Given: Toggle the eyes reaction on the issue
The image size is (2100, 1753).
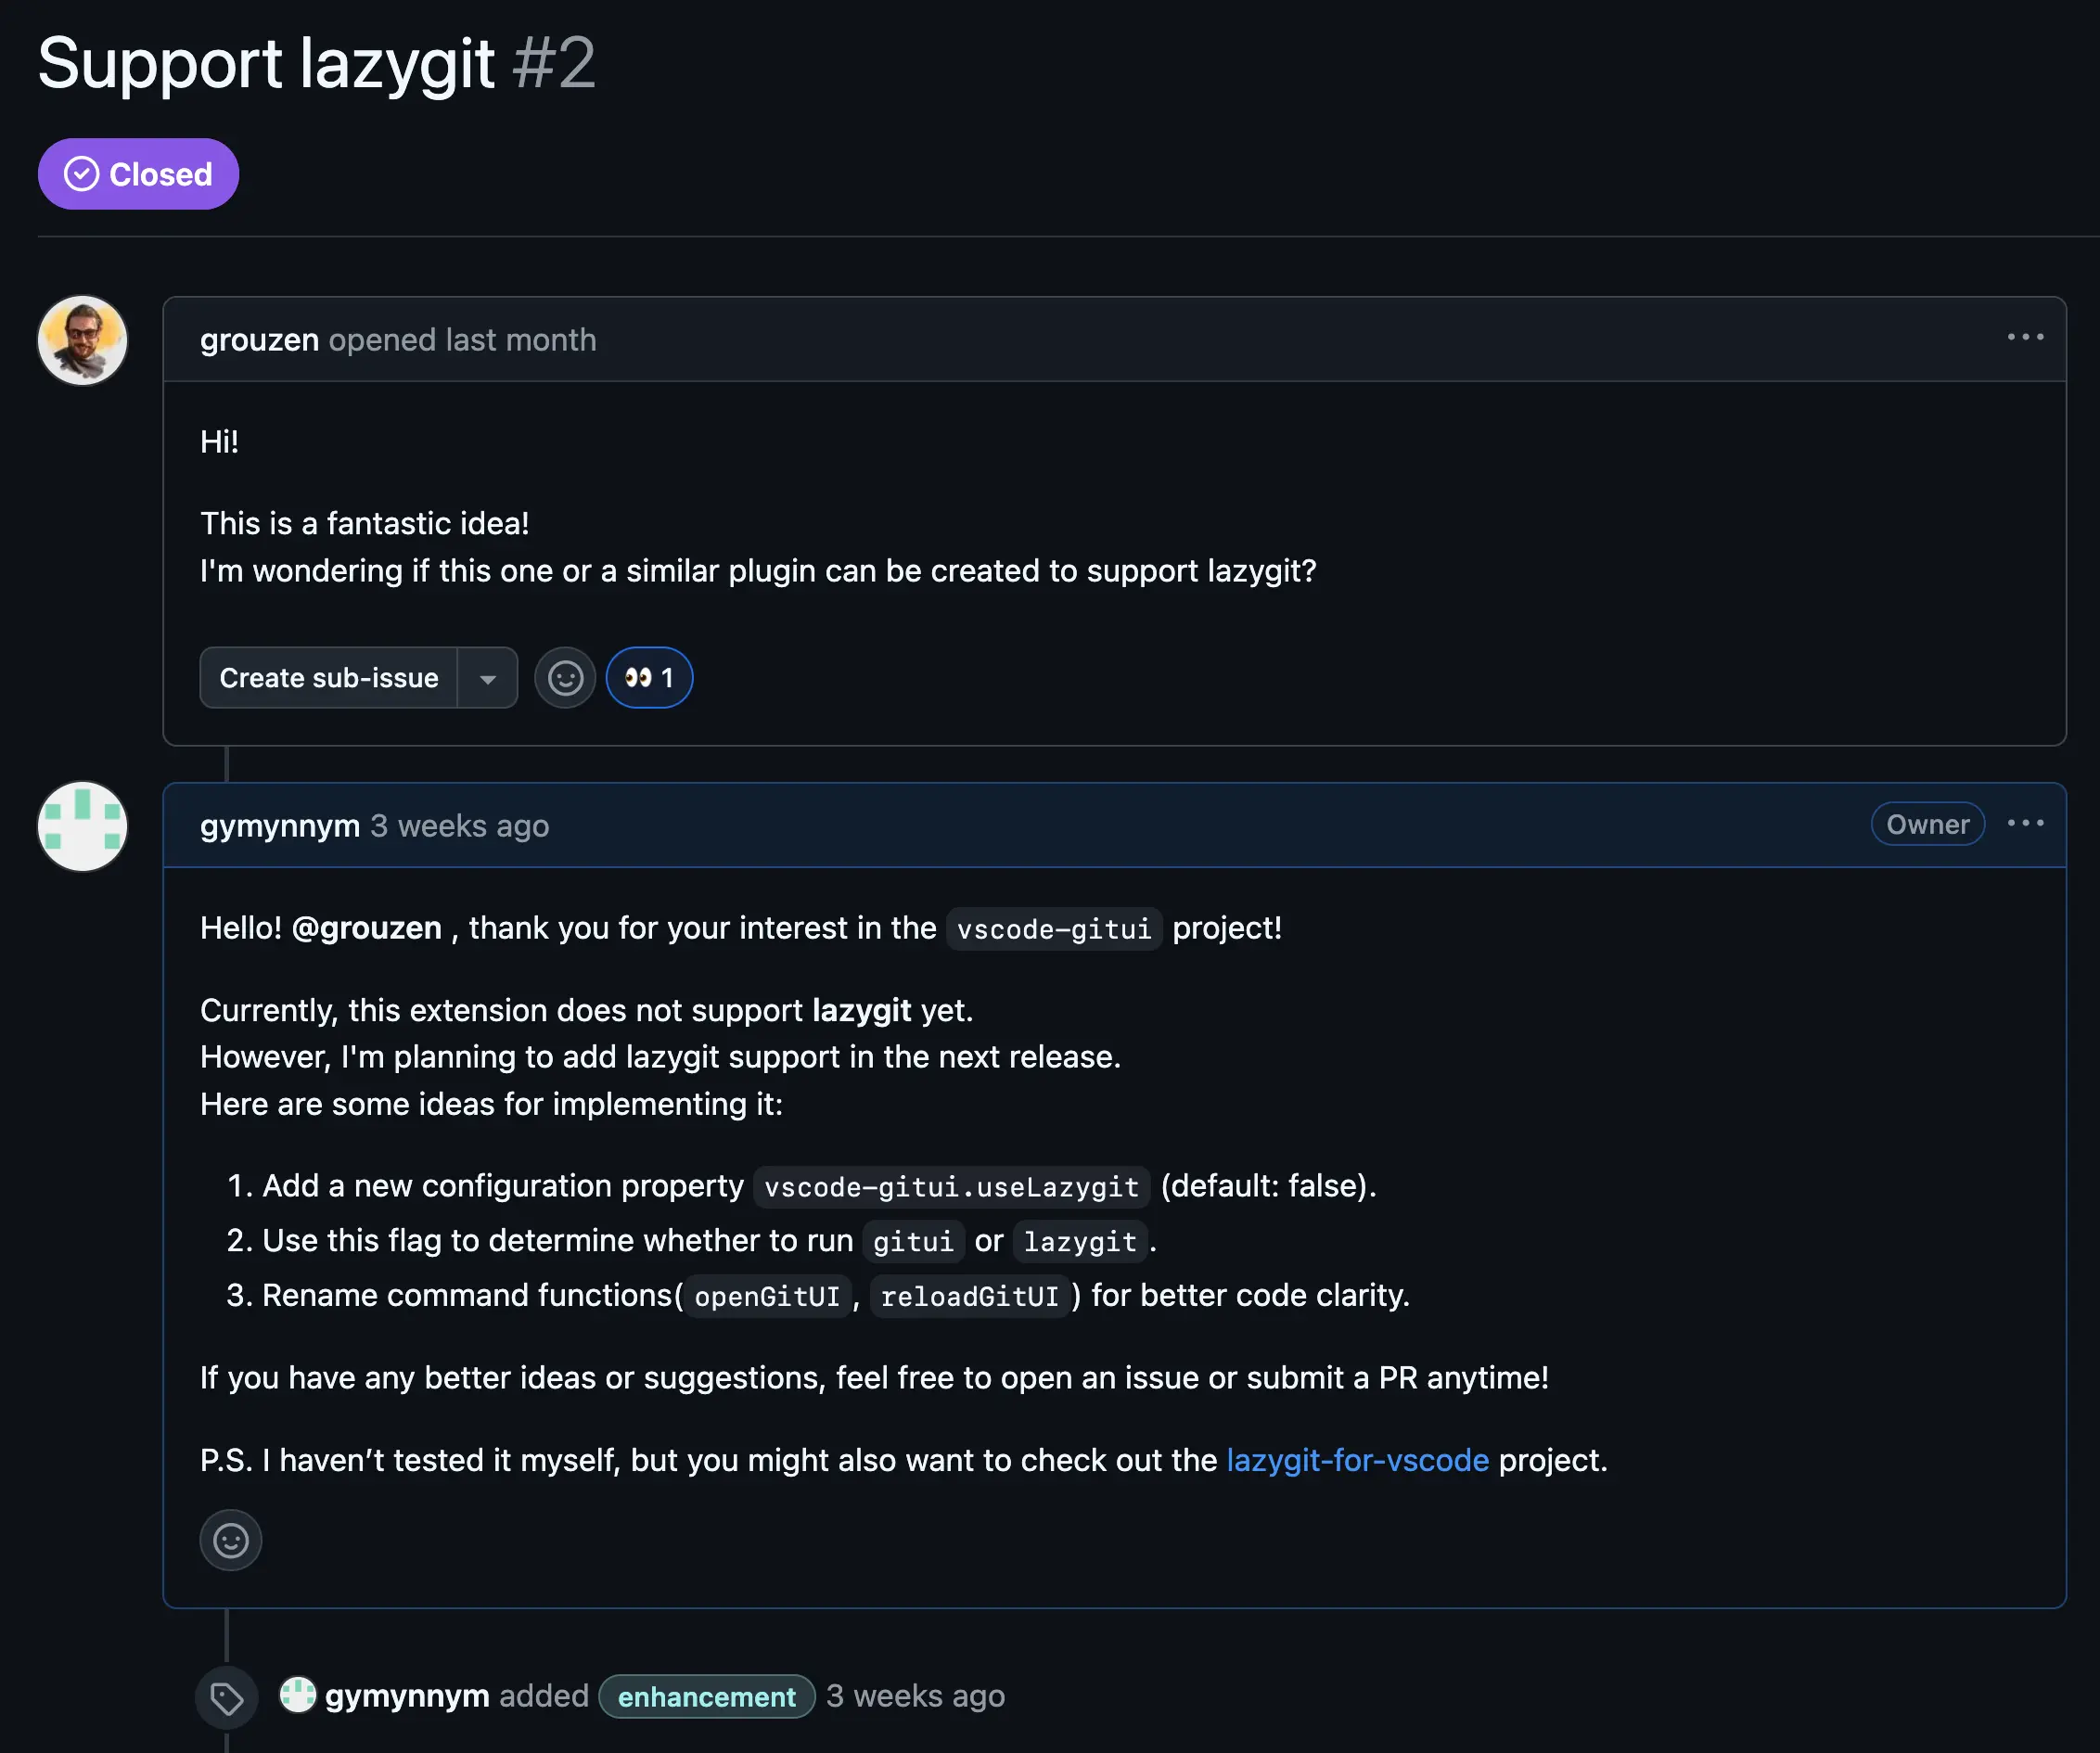Looking at the screenshot, I should click(649, 677).
